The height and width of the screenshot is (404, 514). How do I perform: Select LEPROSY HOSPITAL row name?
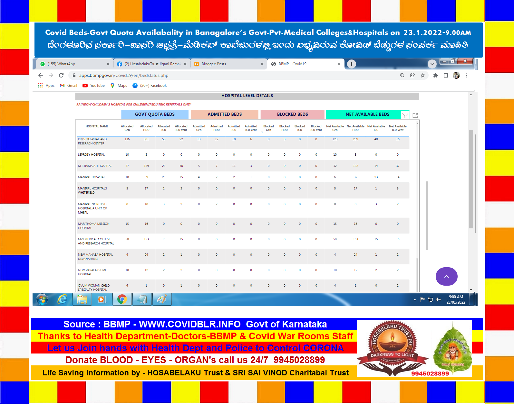click(x=91, y=155)
